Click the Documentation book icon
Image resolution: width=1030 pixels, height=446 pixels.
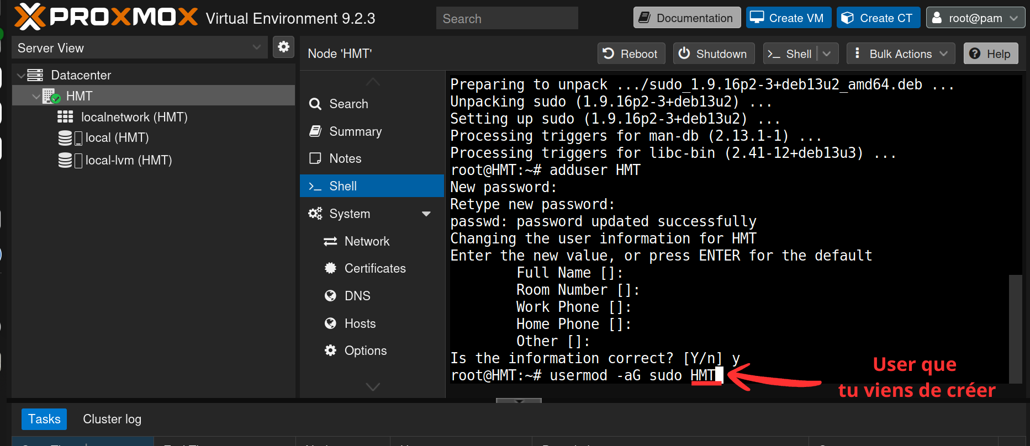pos(644,18)
